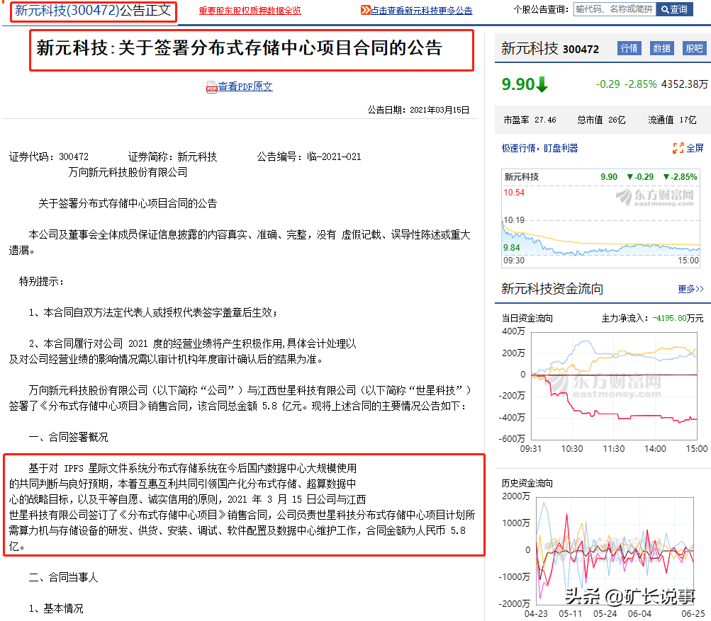Click the 新元科技资金流向 section title

click(x=552, y=289)
